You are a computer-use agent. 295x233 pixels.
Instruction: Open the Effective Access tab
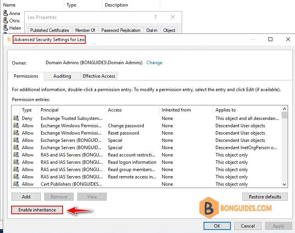(x=99, y=76)
